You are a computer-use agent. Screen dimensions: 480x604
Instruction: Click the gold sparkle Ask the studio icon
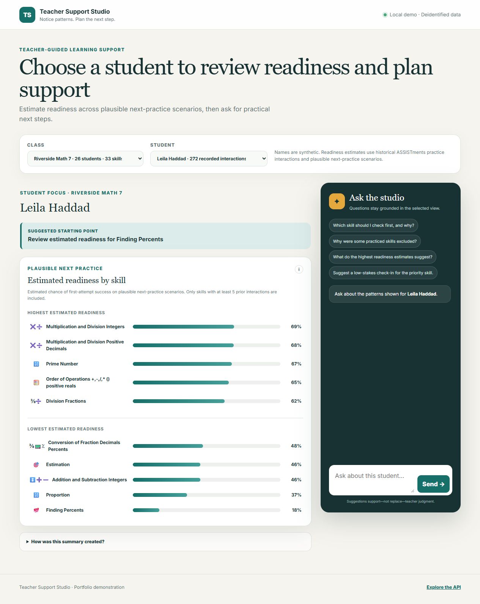(337, 201)
